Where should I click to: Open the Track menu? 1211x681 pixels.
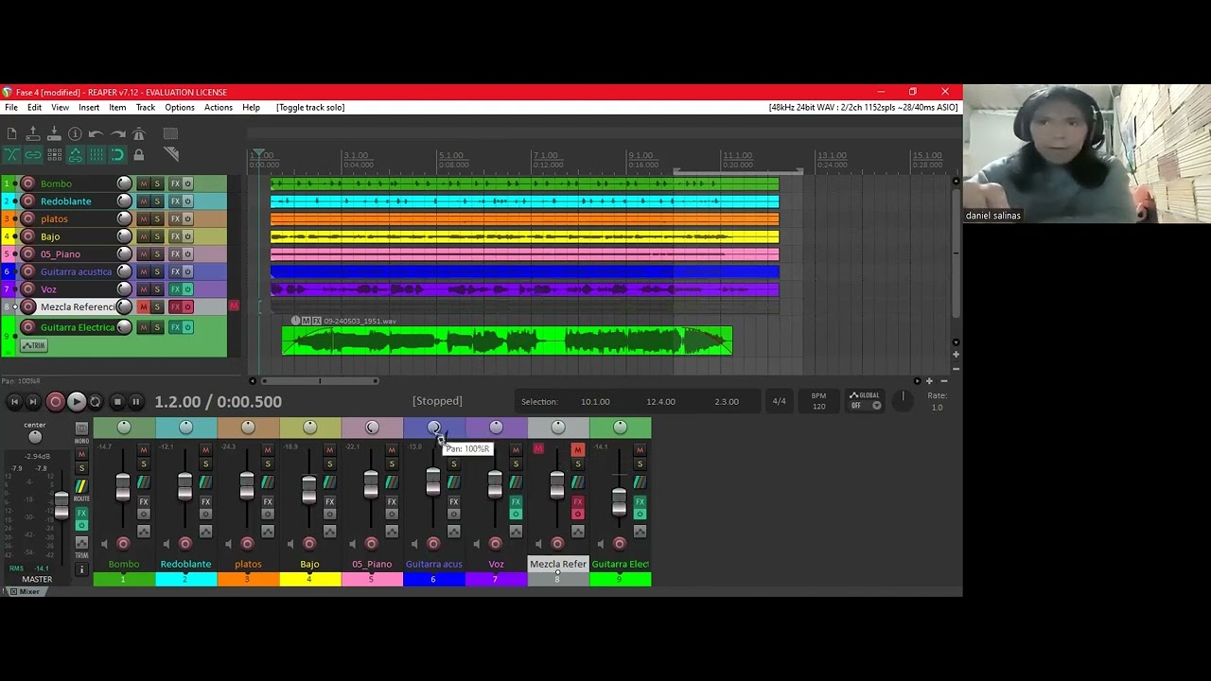coord(145,108)
